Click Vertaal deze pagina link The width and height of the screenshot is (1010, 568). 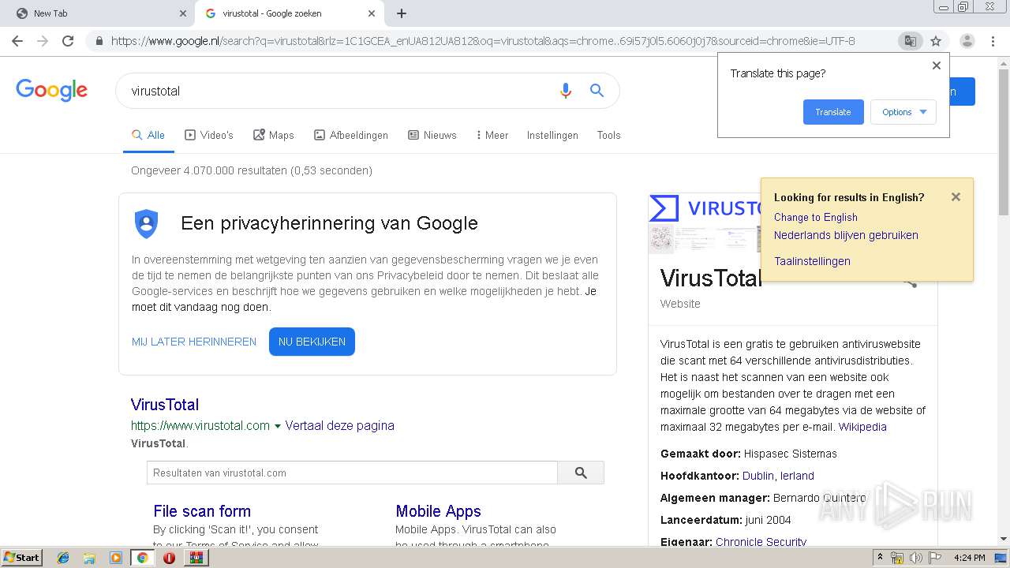[x=339, y=425]
